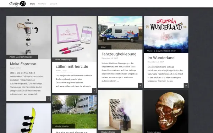The height and width of the screenshot is (133, 213).
Task: Click the arrow icon on Moka Espresso card
Action: [x=48, y=99]
